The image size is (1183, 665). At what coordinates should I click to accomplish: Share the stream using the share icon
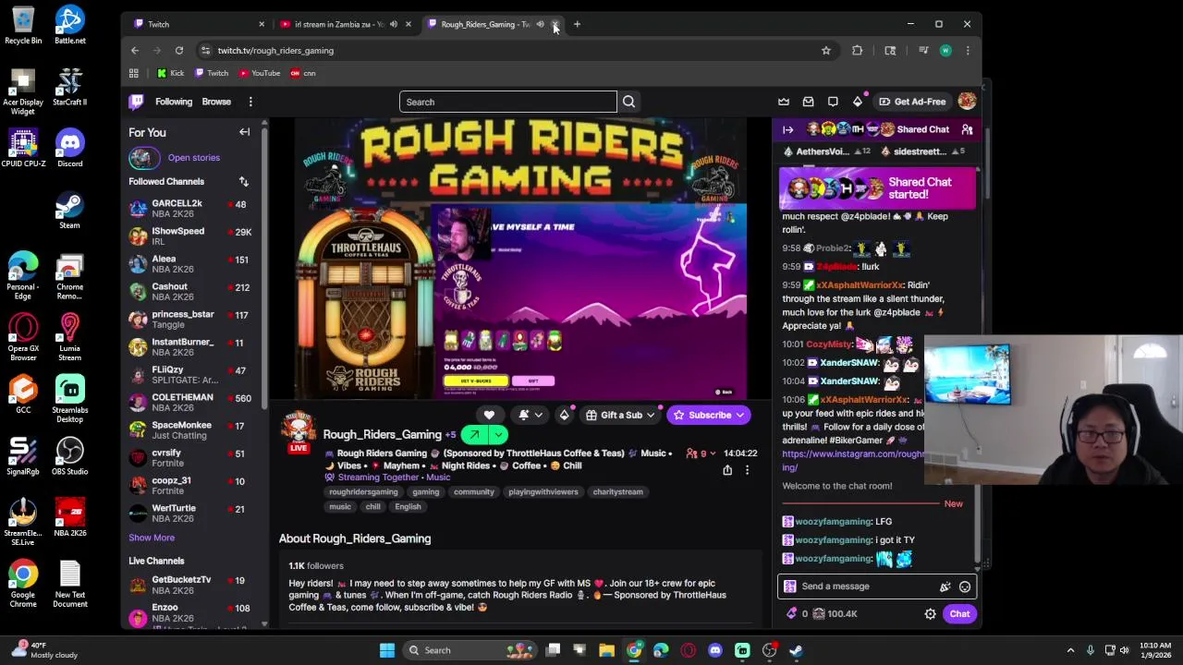click(x=727, y=470)
